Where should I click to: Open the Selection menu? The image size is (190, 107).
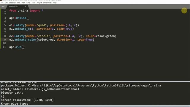pos(12,3)
